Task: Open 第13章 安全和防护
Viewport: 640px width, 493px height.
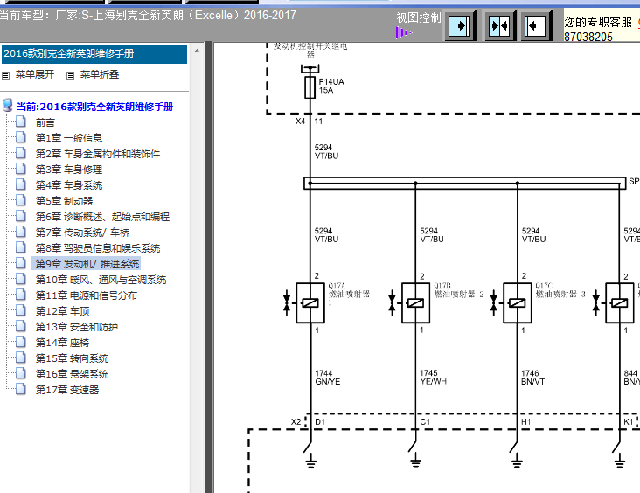Action: [77, 327]
